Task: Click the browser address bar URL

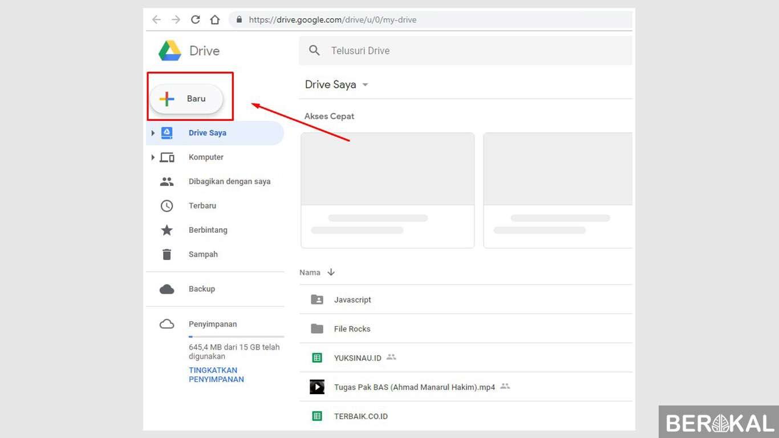Action: point(332,19)
